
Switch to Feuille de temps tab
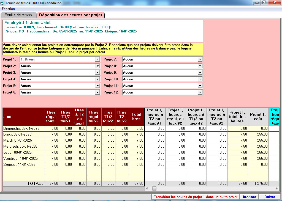18,15
